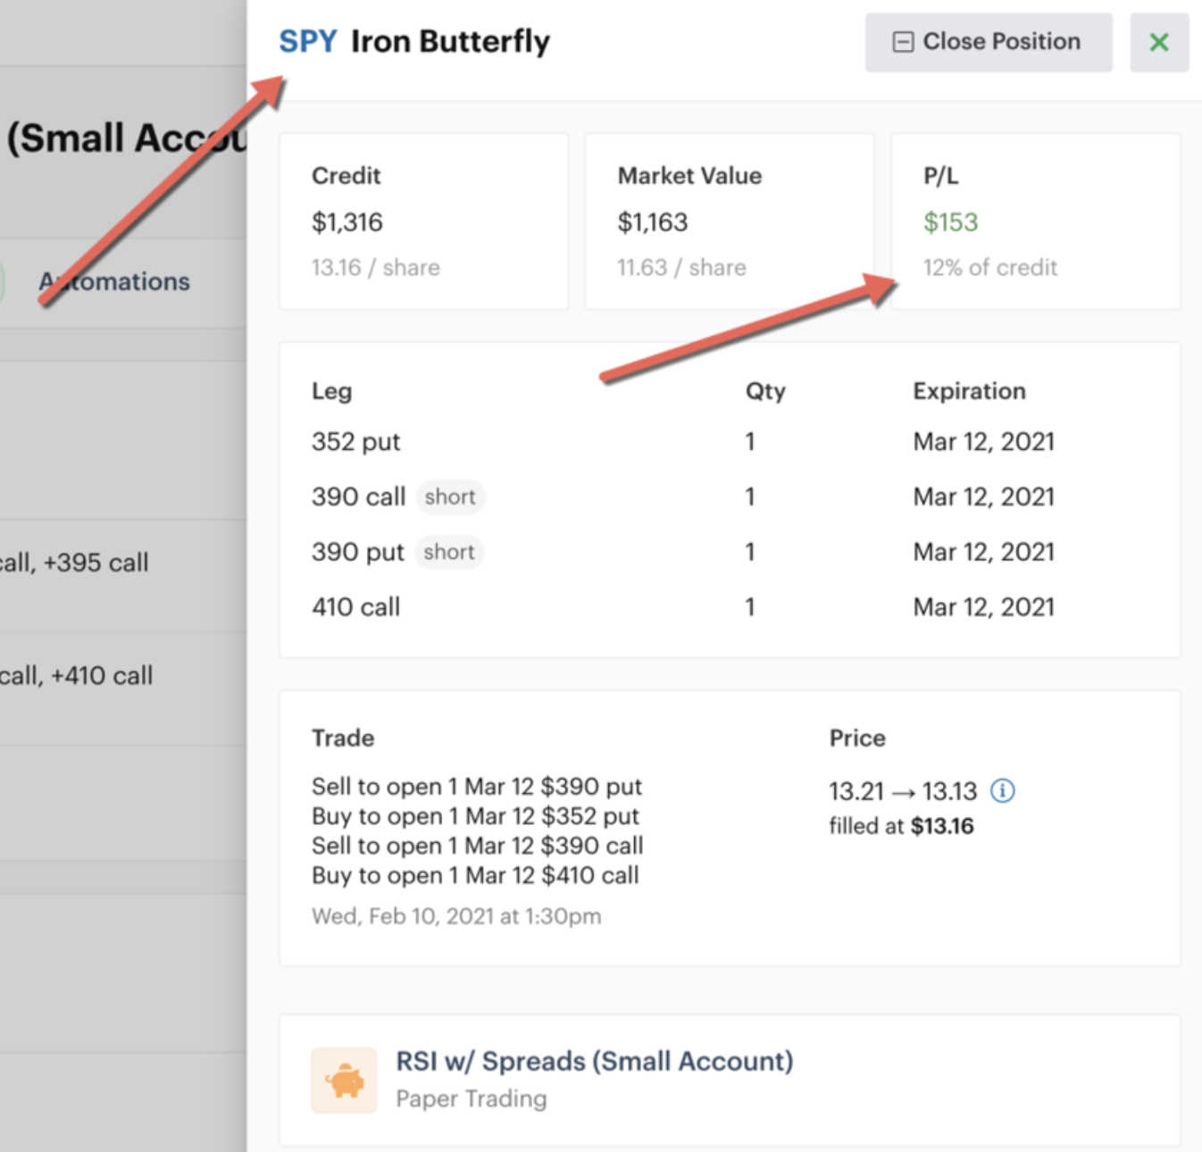Click the filled at $13.16 price text
This screenshot has height=1152, width=1202.
pyautogui.click(x=900, y=826)
